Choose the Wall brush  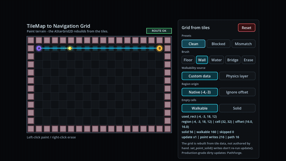coord(202,60)
